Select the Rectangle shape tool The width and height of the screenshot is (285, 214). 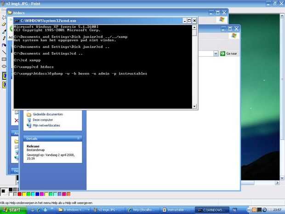coord(4,59)
